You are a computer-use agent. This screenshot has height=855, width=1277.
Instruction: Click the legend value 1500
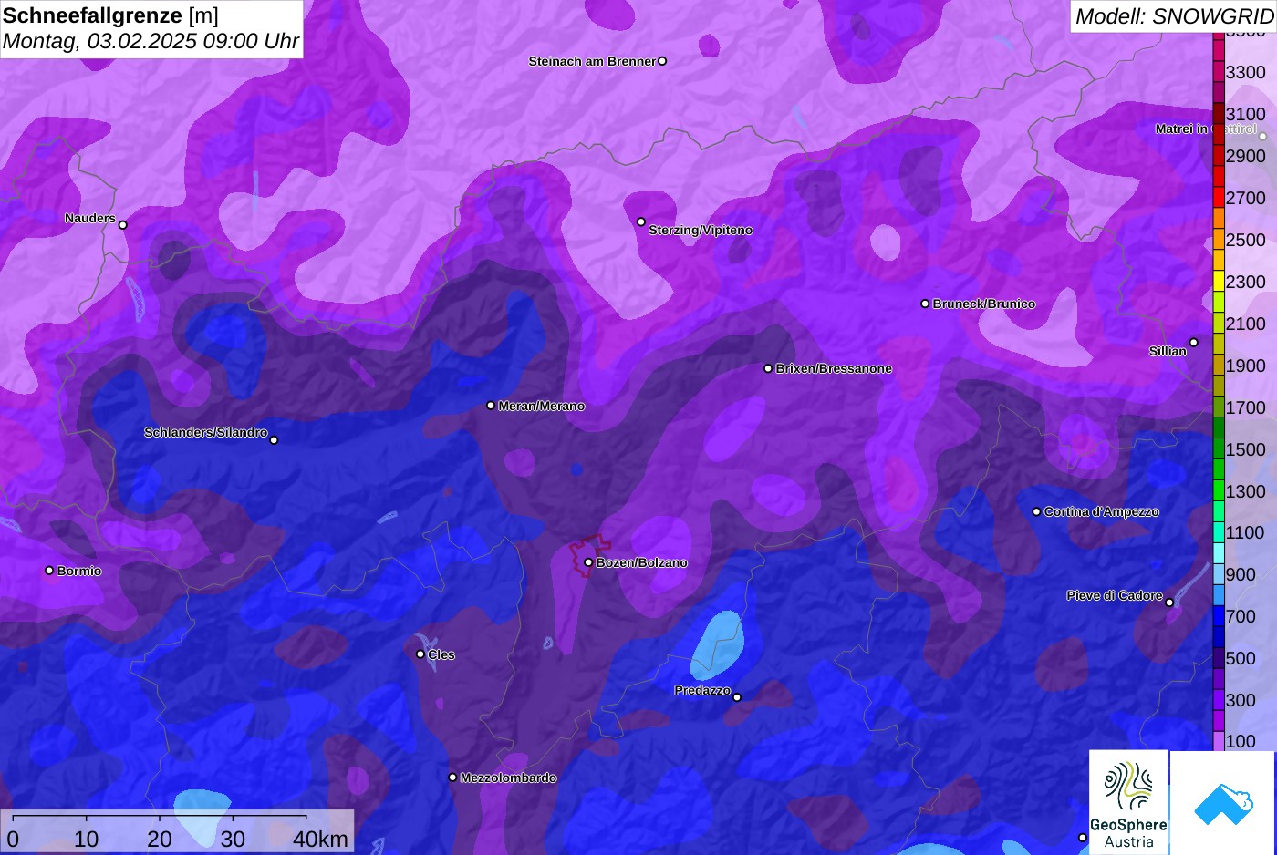click(1245, 449)
